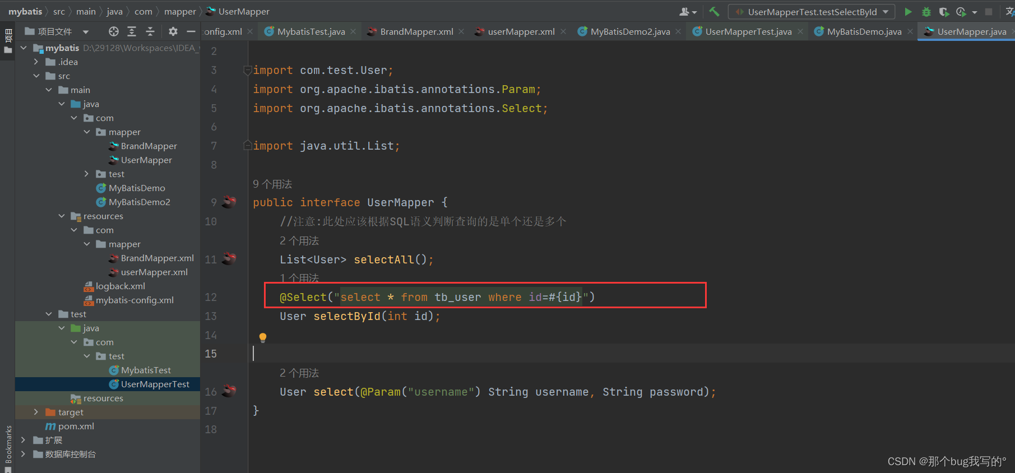This screenshot has width=1015, height=473.
Task: Click MyBatis gutter icon beside interface UserMapper
Action: (x=229, y=202)
